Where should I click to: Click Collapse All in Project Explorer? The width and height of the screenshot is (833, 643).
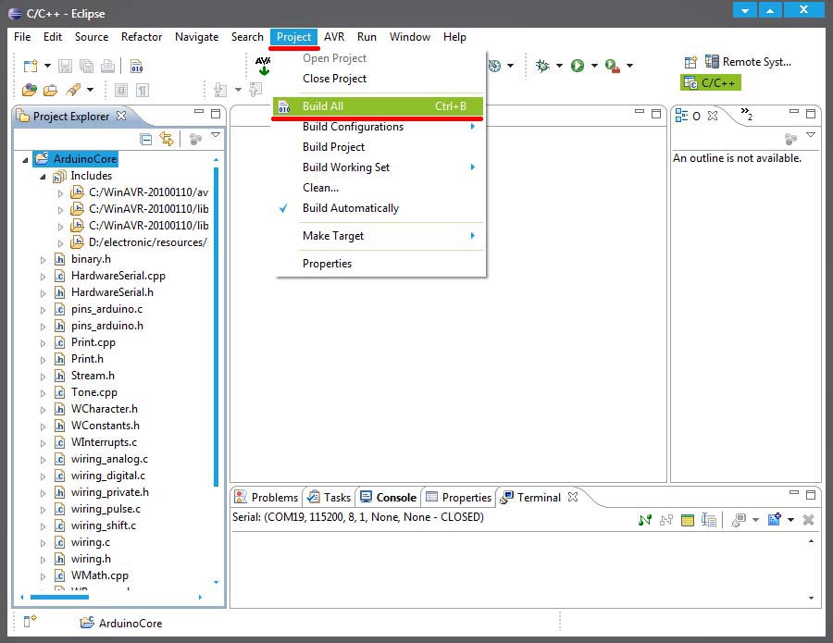pyautogui.click(x=145, y=139)
